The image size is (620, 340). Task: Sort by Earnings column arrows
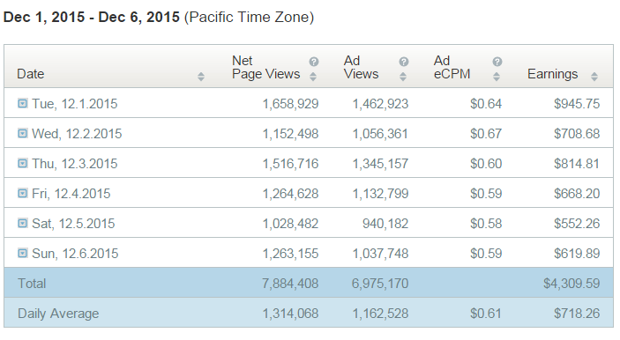point(594,77)
